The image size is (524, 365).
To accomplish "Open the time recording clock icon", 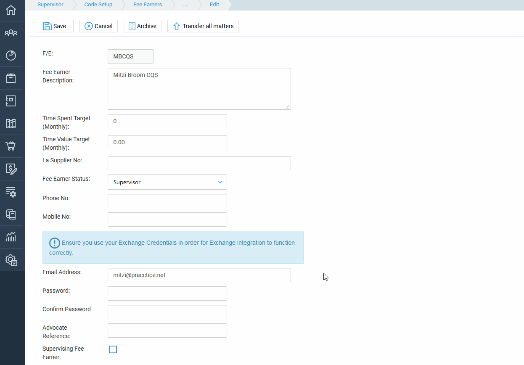I will pyautogui.click(x=11, y=56).
